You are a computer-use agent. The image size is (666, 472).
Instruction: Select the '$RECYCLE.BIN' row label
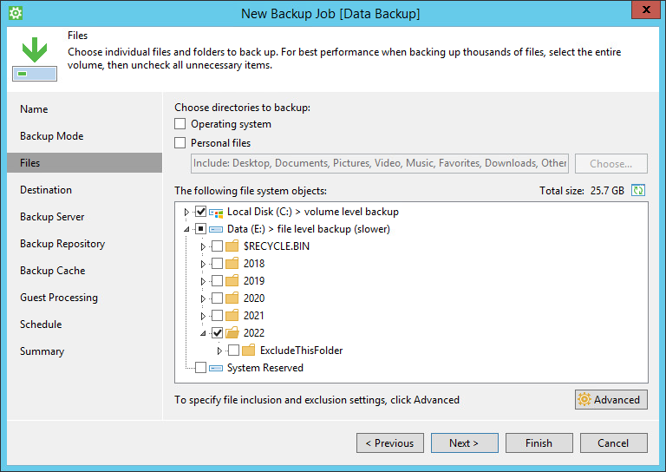point(277,246)
